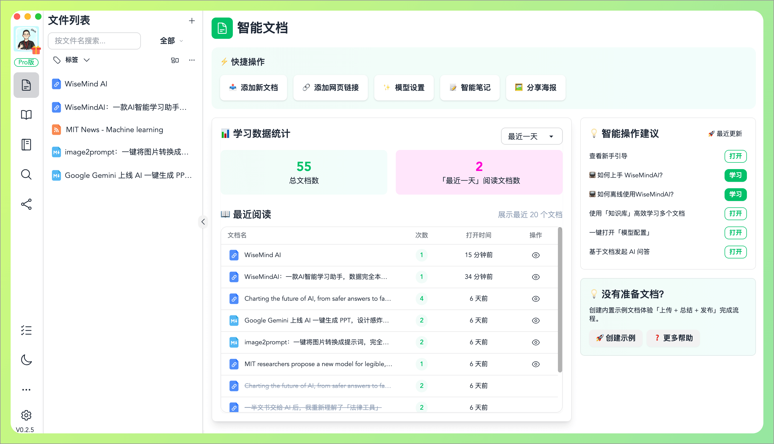The width and height of the screenshot is (774, 444).
Task: Toggle dark mode with the moon icon
Action: [x=26, y=360]
